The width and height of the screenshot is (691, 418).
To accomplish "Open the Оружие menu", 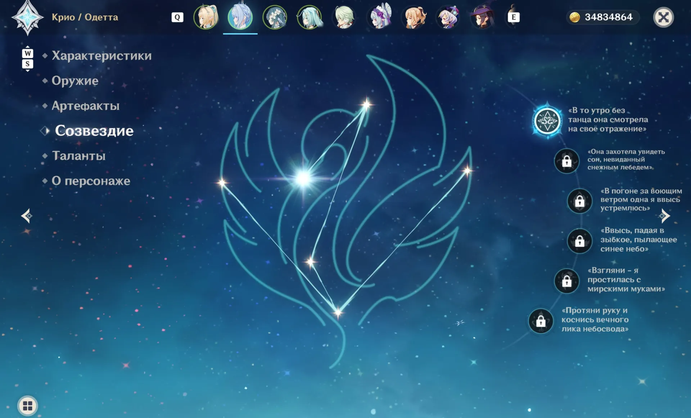I will click(75, 81).
